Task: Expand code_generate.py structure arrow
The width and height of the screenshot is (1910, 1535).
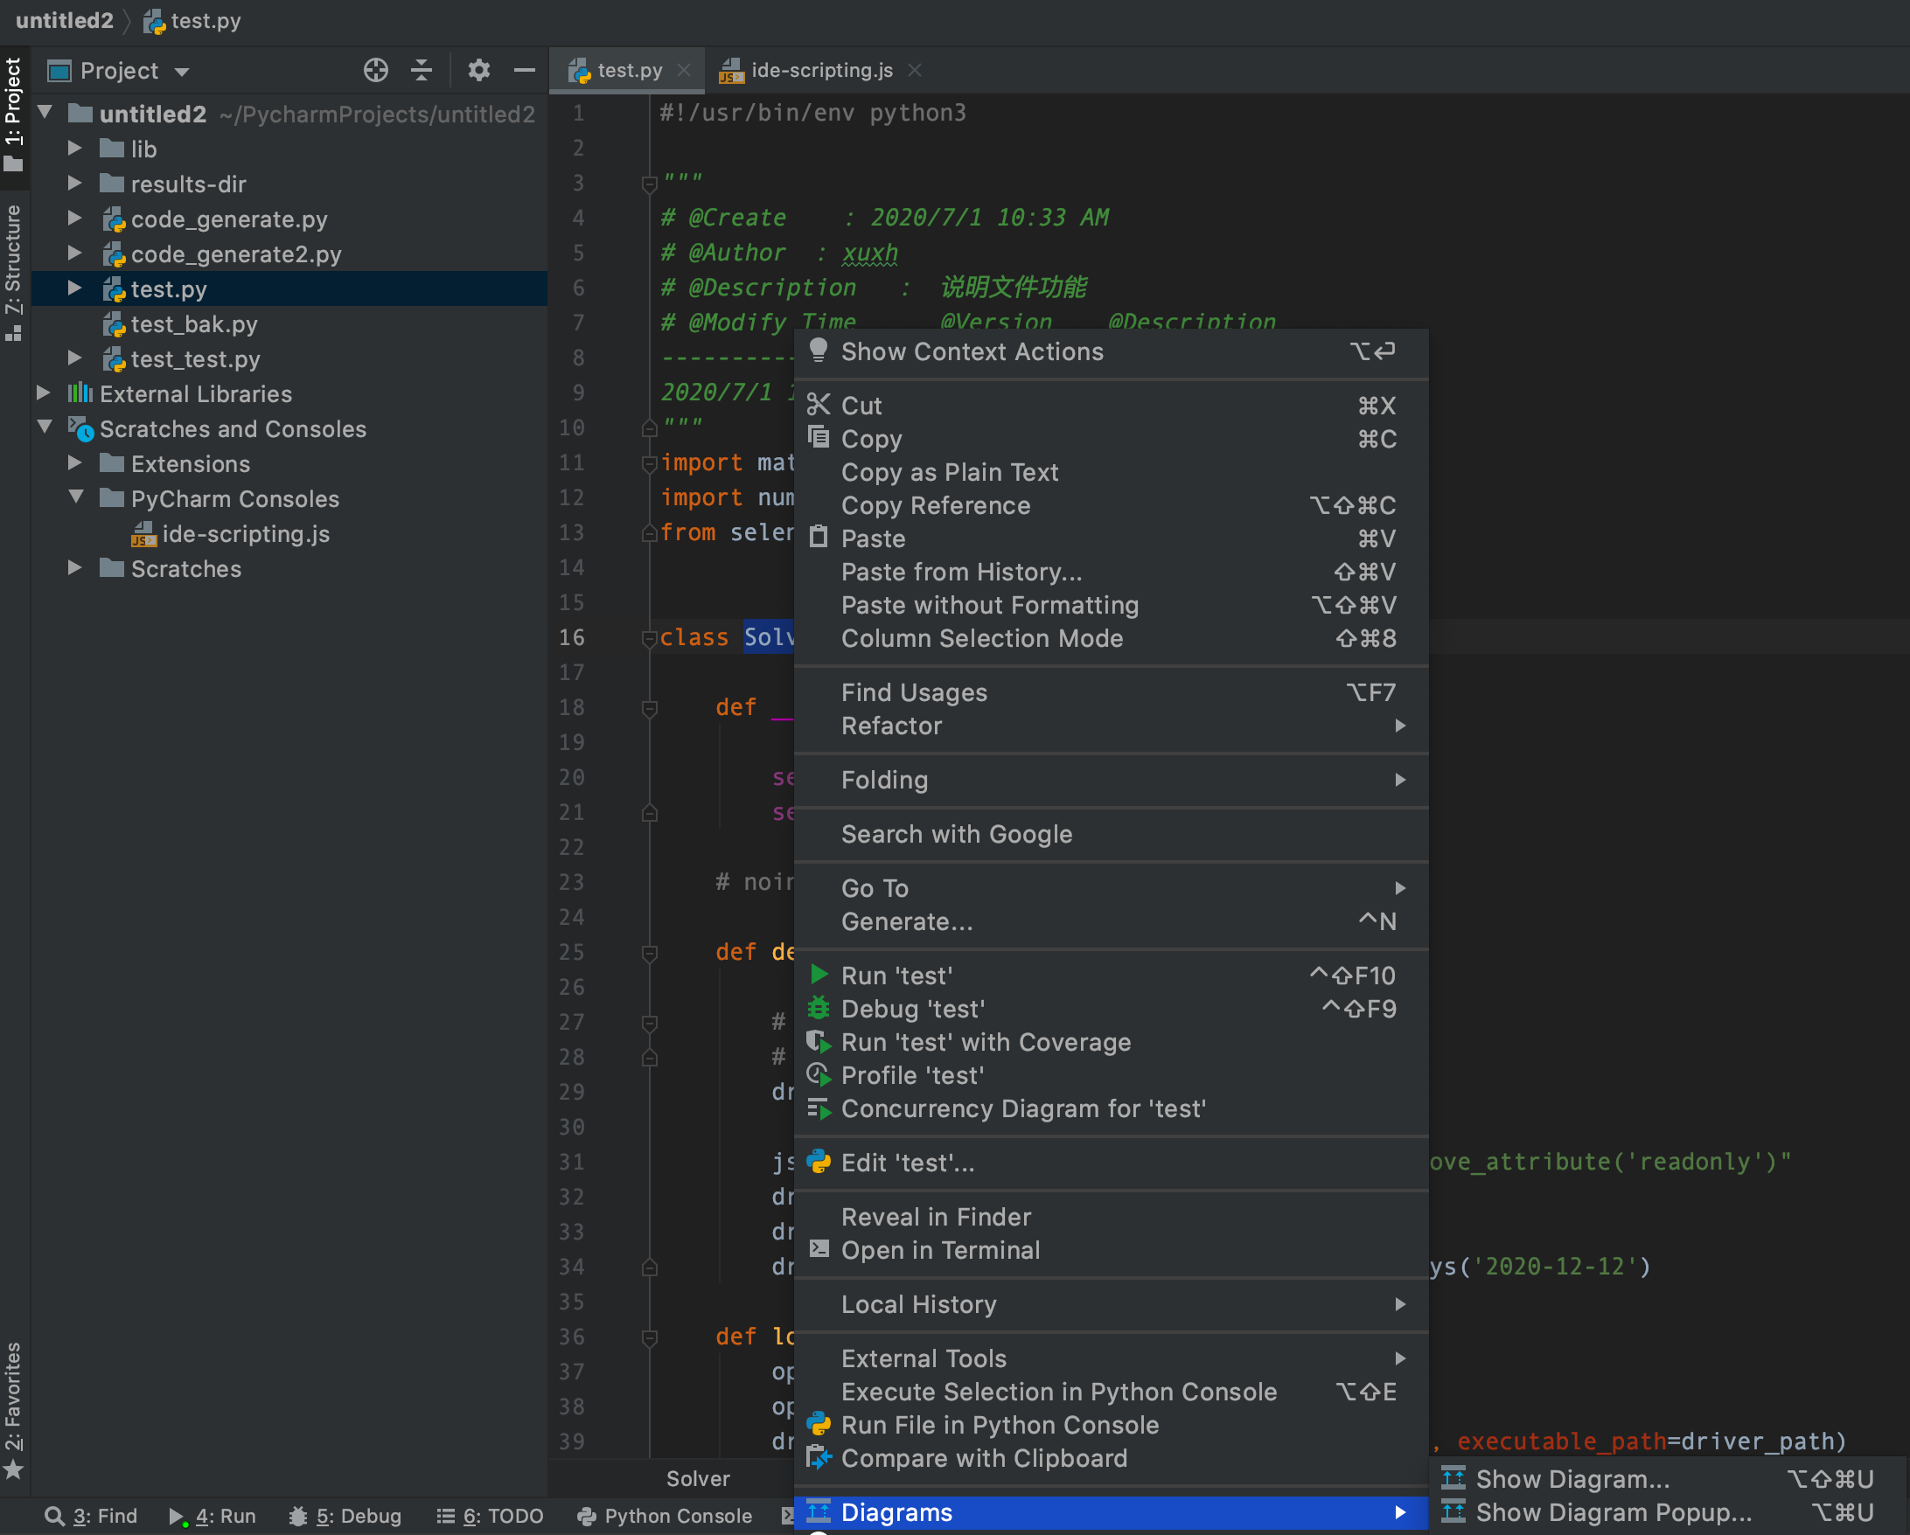Action: click(x=75, y=218)
